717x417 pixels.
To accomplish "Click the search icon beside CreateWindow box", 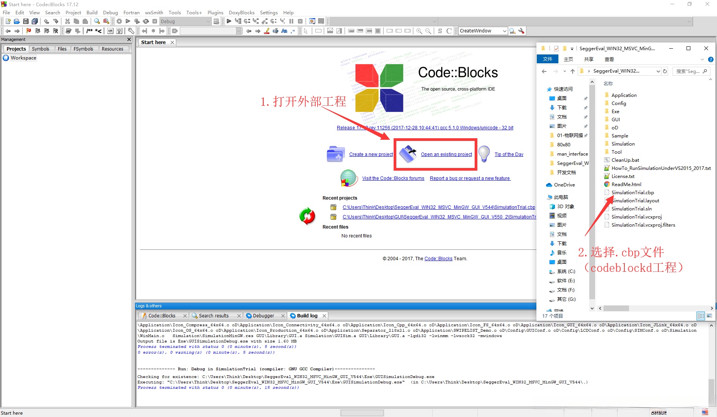I will tap(512, 31).
